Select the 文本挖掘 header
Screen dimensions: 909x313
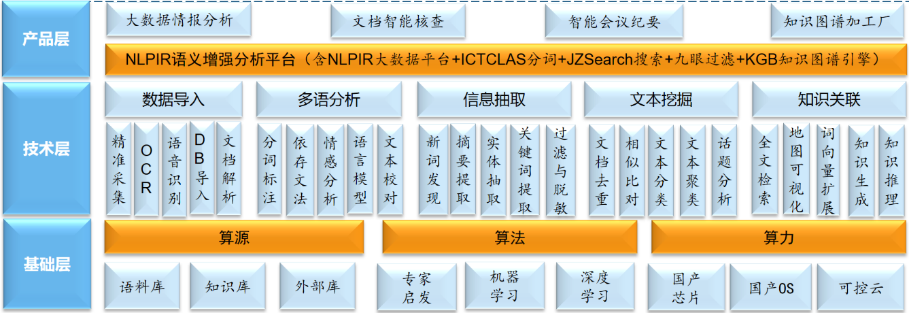pyautogui.click(x=661, y=100)
